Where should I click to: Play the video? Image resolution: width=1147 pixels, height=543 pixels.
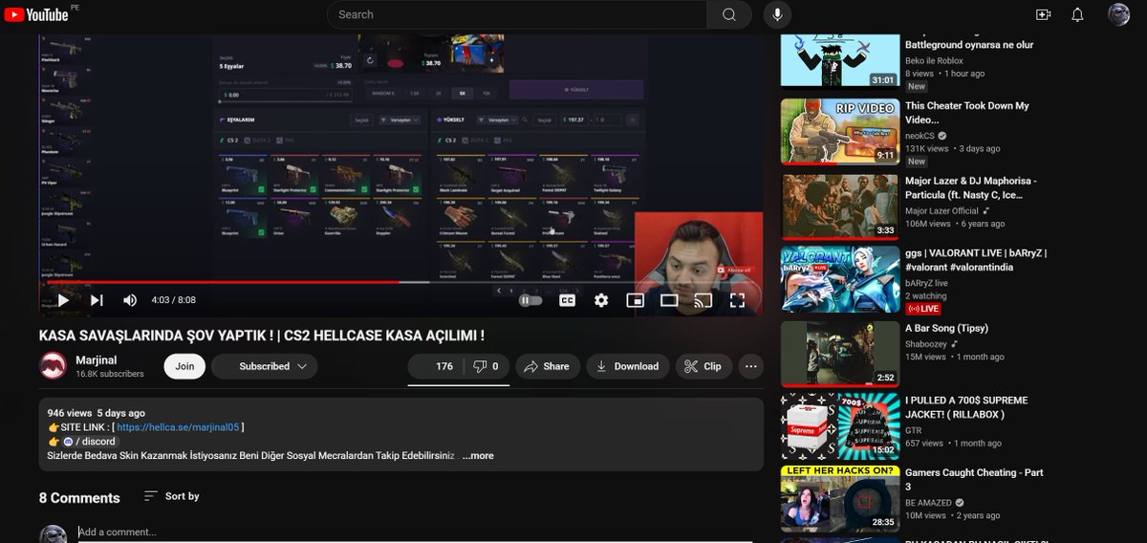[63, 300]
